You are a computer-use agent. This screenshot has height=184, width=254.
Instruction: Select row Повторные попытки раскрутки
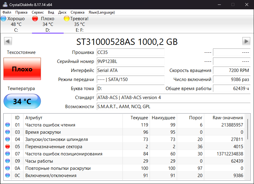point(124,168)
